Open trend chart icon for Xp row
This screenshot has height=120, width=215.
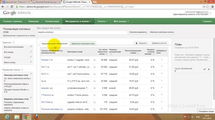click(95, 81)
